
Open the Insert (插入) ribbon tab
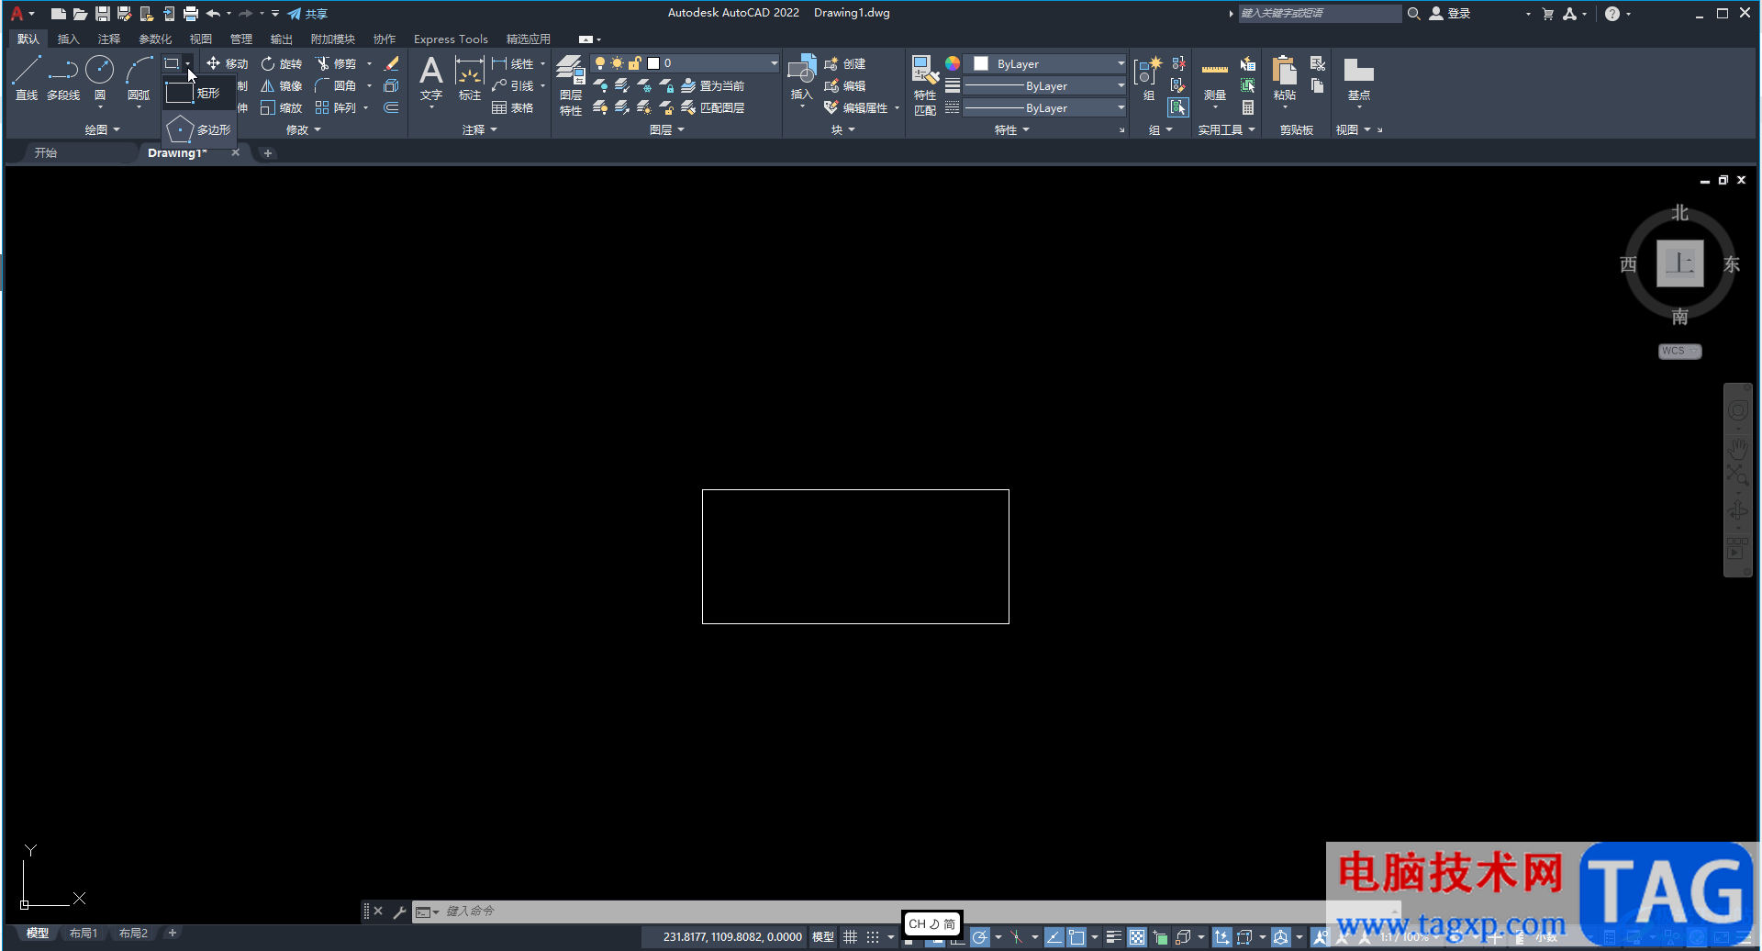69,39
